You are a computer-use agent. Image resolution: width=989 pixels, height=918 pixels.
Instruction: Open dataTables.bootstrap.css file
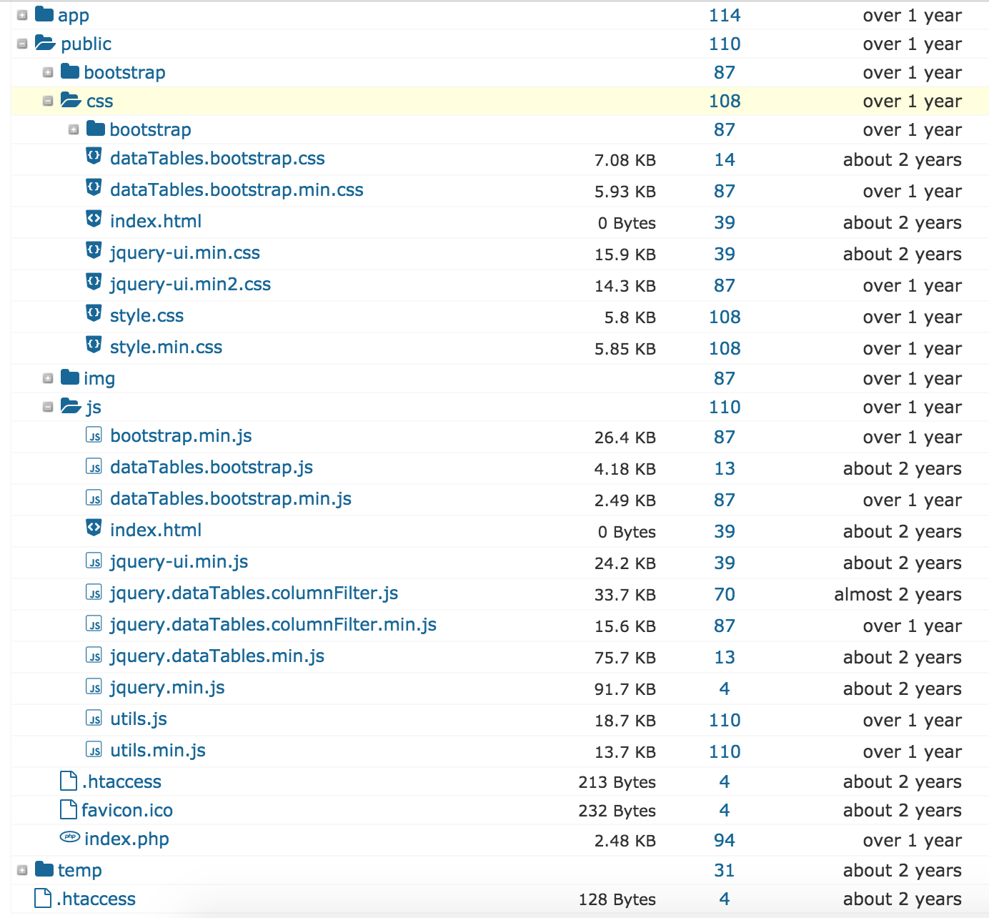217,158
